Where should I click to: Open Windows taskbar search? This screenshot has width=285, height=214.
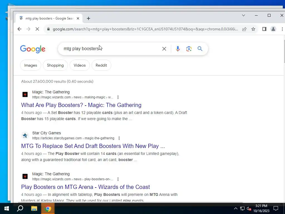(x=20, y=208)
